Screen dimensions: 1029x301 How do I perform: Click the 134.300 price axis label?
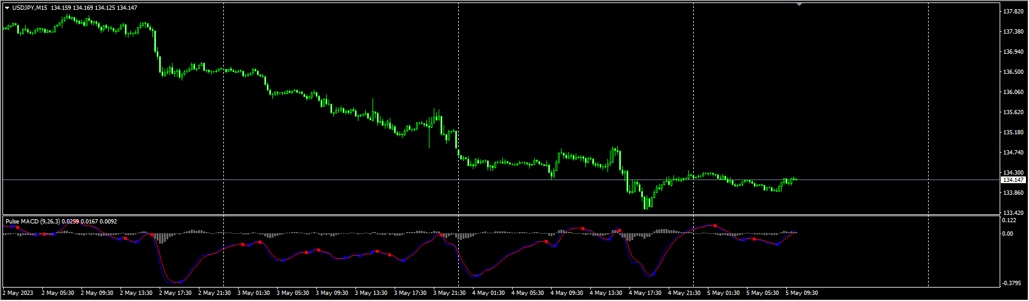point(1014,173)
